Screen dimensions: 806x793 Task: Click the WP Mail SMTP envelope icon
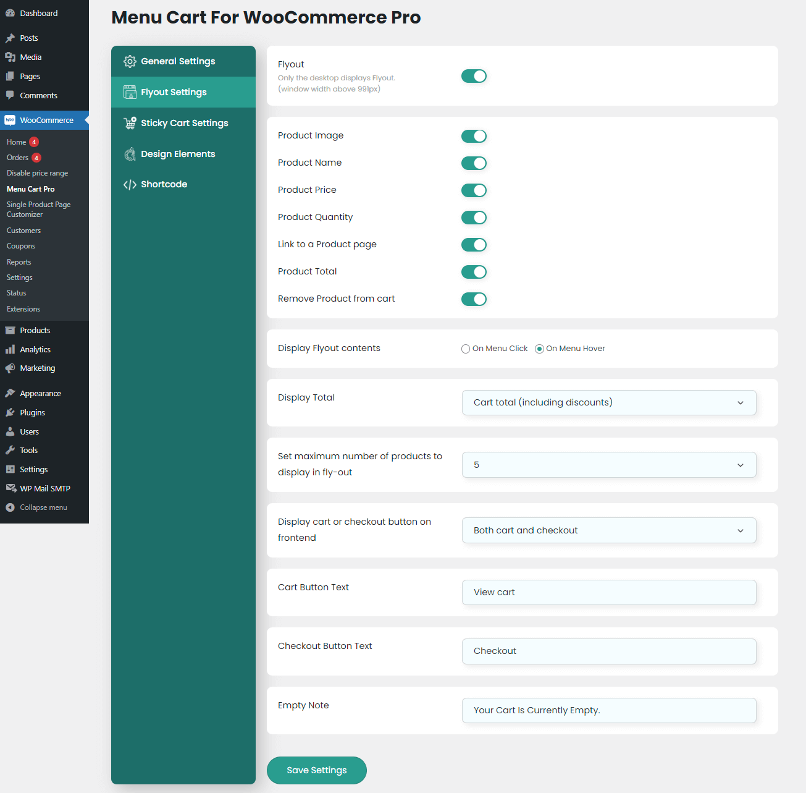(x=10, y=489)
